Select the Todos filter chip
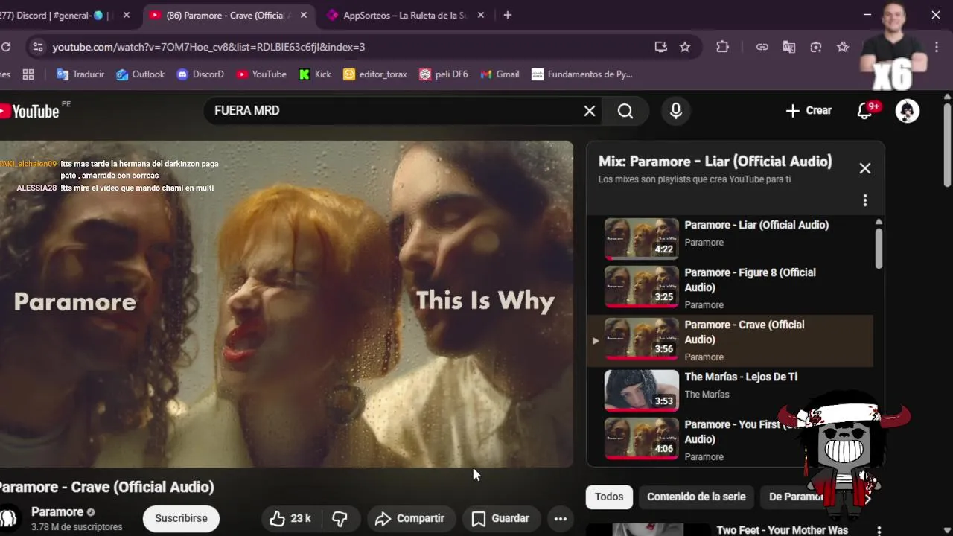953x536 pixels. (x=609, y=497)
